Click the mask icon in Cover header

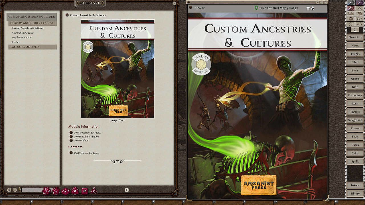click(x=308, y=8)
